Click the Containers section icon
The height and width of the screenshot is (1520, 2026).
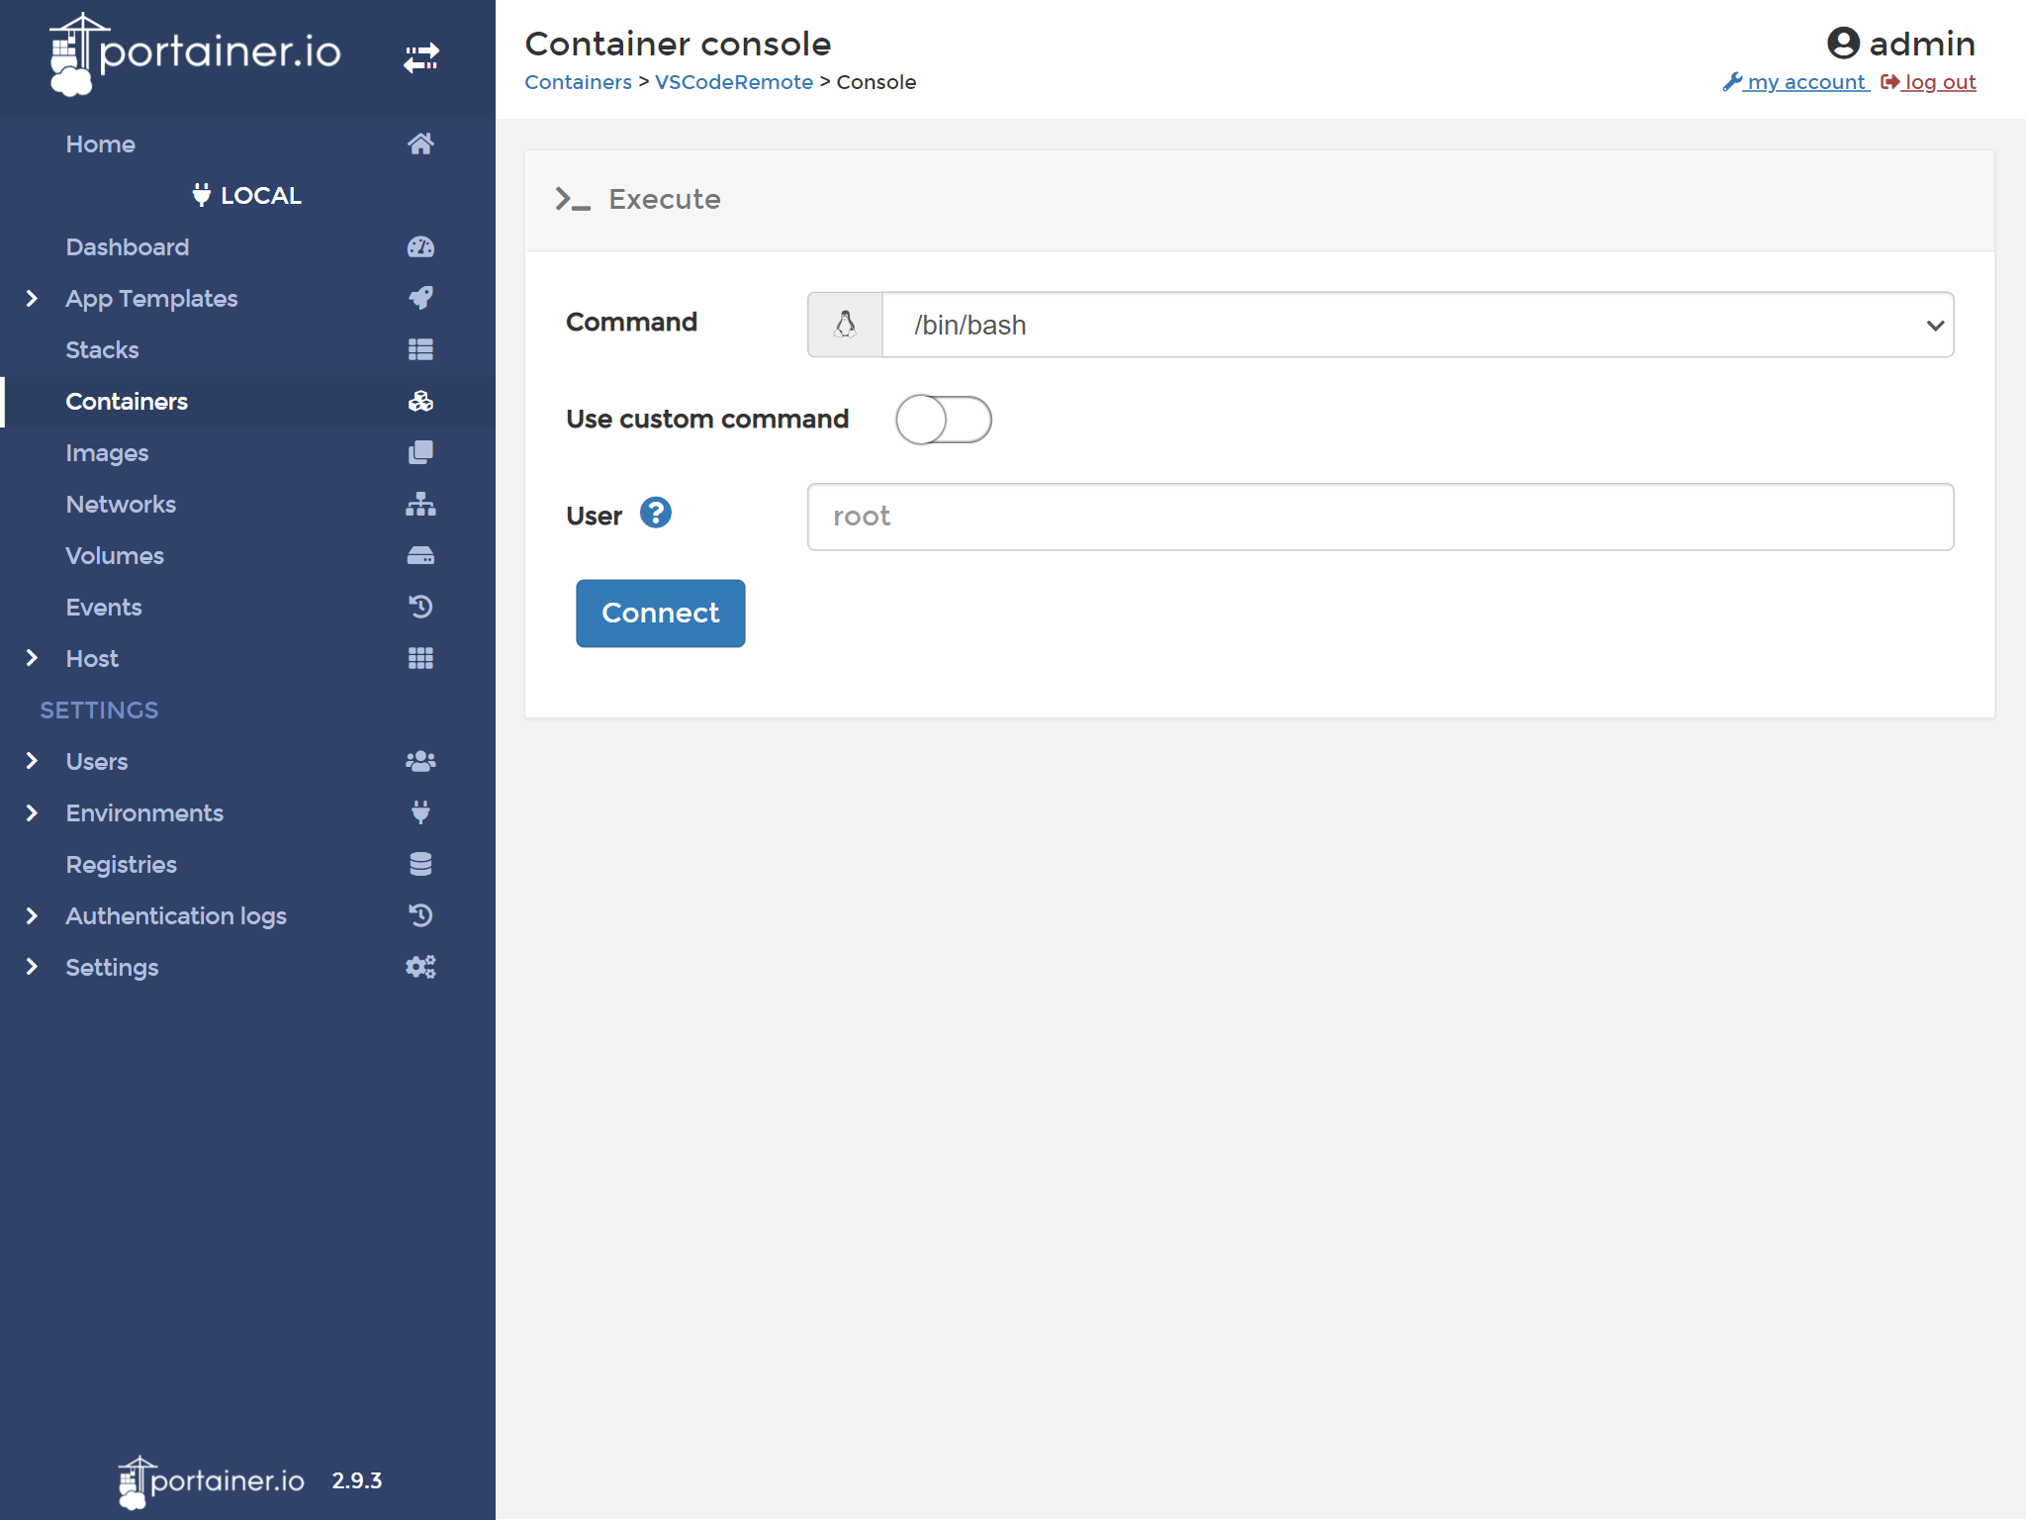click(418, 401)
